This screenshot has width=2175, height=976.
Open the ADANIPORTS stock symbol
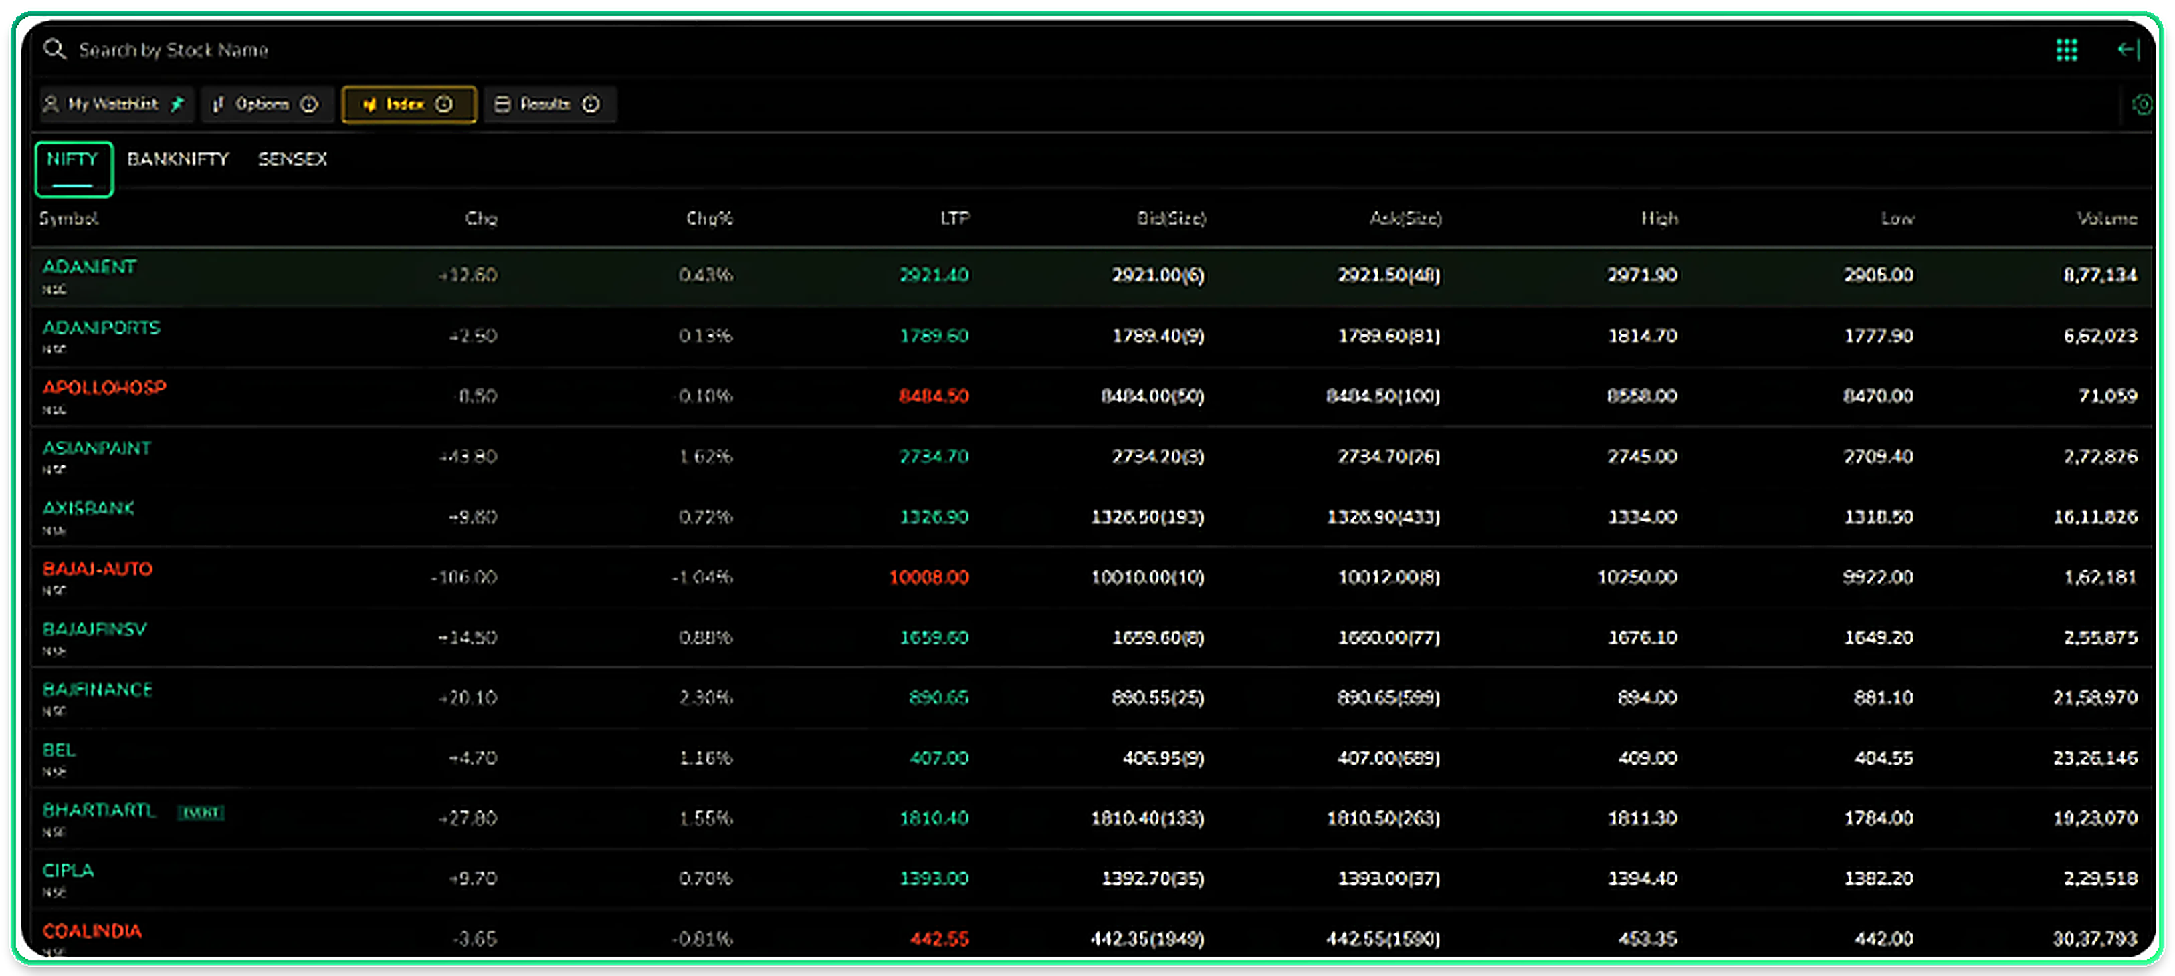click(101, 328)
